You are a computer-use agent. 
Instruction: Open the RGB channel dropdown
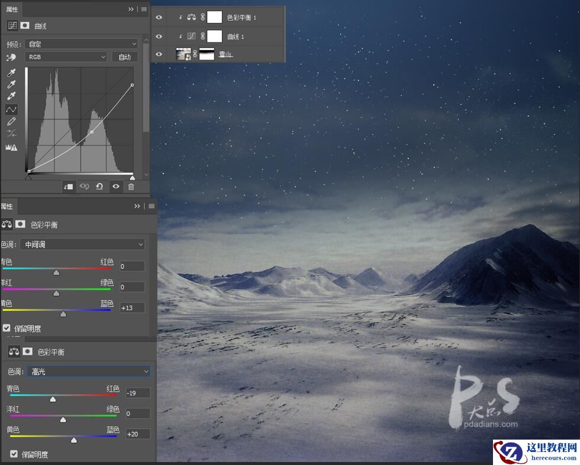(x=65, y=57)
